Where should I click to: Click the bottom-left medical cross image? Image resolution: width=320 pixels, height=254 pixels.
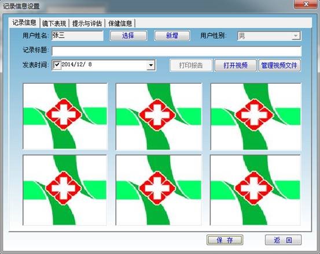click(x=65, y=190)
